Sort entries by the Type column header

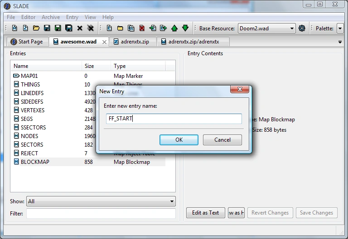pyautogui.click(x=138, y=66)
